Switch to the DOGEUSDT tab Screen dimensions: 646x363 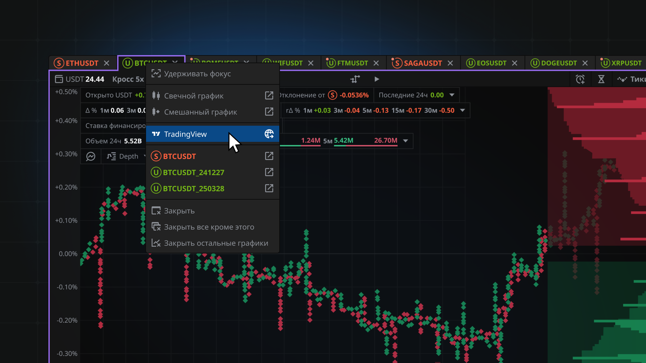(x=559, y=63)
